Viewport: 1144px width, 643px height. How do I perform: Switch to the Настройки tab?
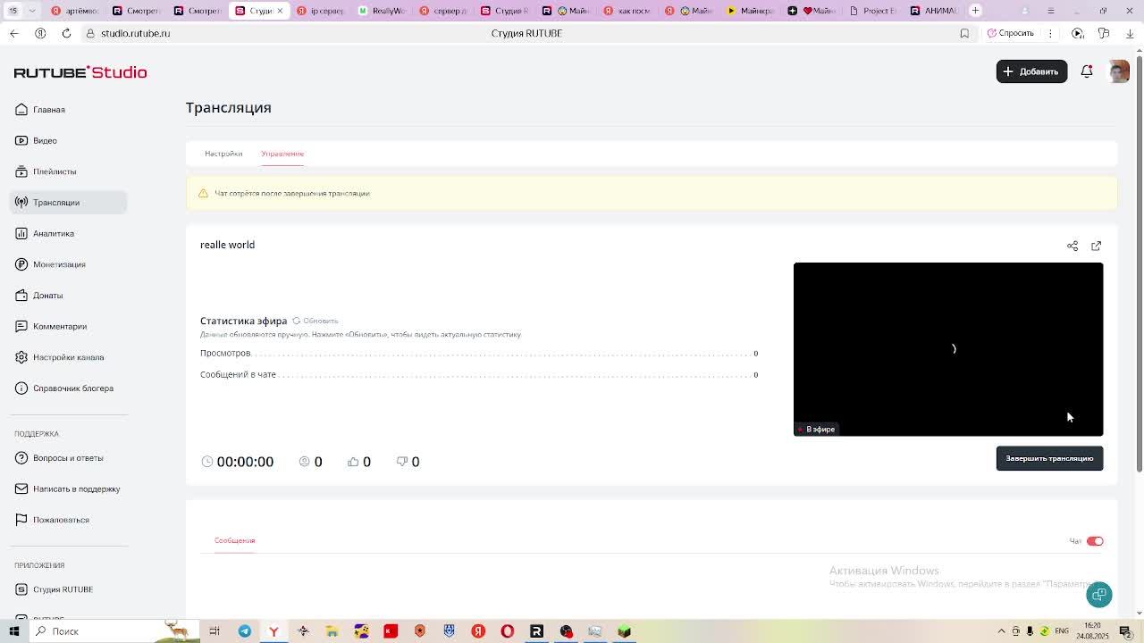(x=223, y=154)
